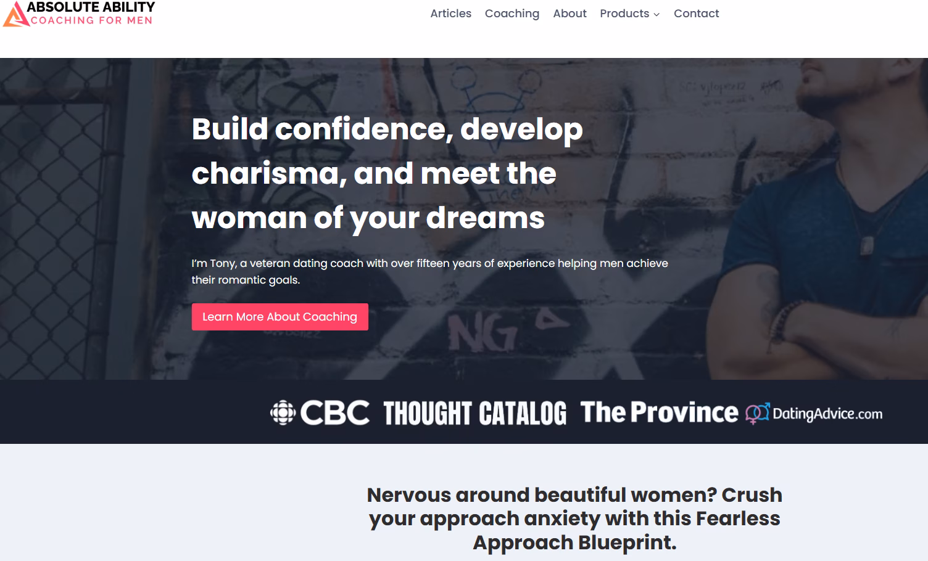Open the Coaching nav link
928x561 pixels.
tap(512, 14)
